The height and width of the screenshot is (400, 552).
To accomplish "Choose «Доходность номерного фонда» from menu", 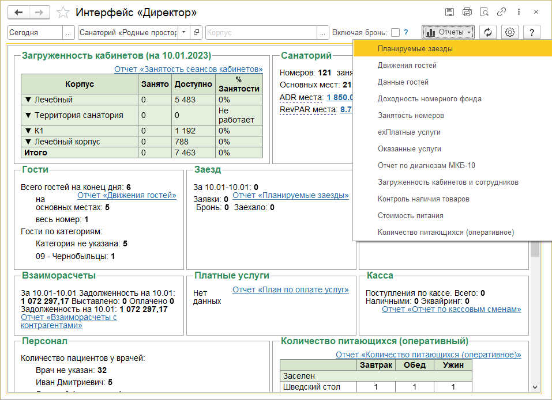I will pyautogui.click(x=429, y=99).
